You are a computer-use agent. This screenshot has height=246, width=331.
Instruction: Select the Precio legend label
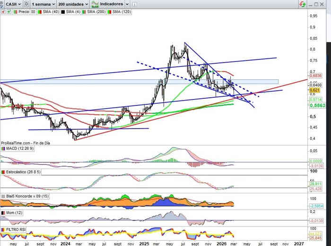(24, 12)
